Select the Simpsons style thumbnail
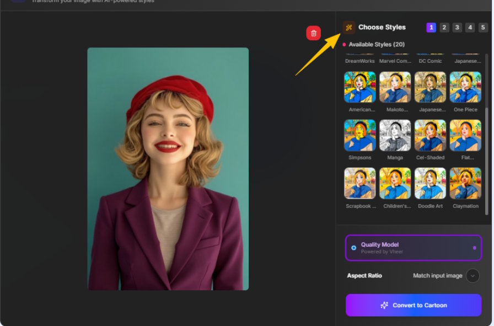 360,135
